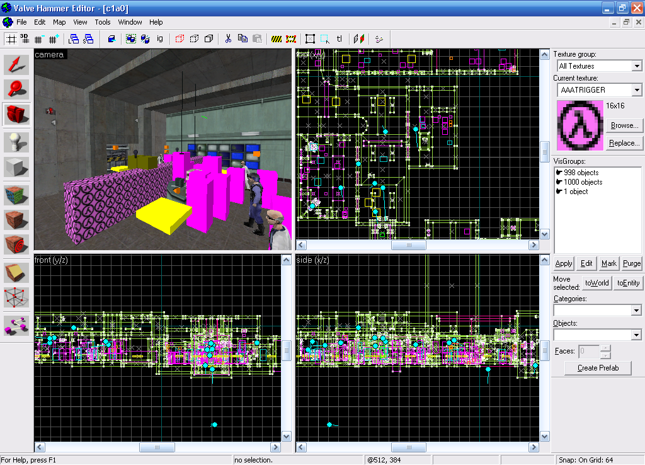The width and height of the screenshot is (645, 465).
Task: Open the Tools menu
Action: [102, 22]
